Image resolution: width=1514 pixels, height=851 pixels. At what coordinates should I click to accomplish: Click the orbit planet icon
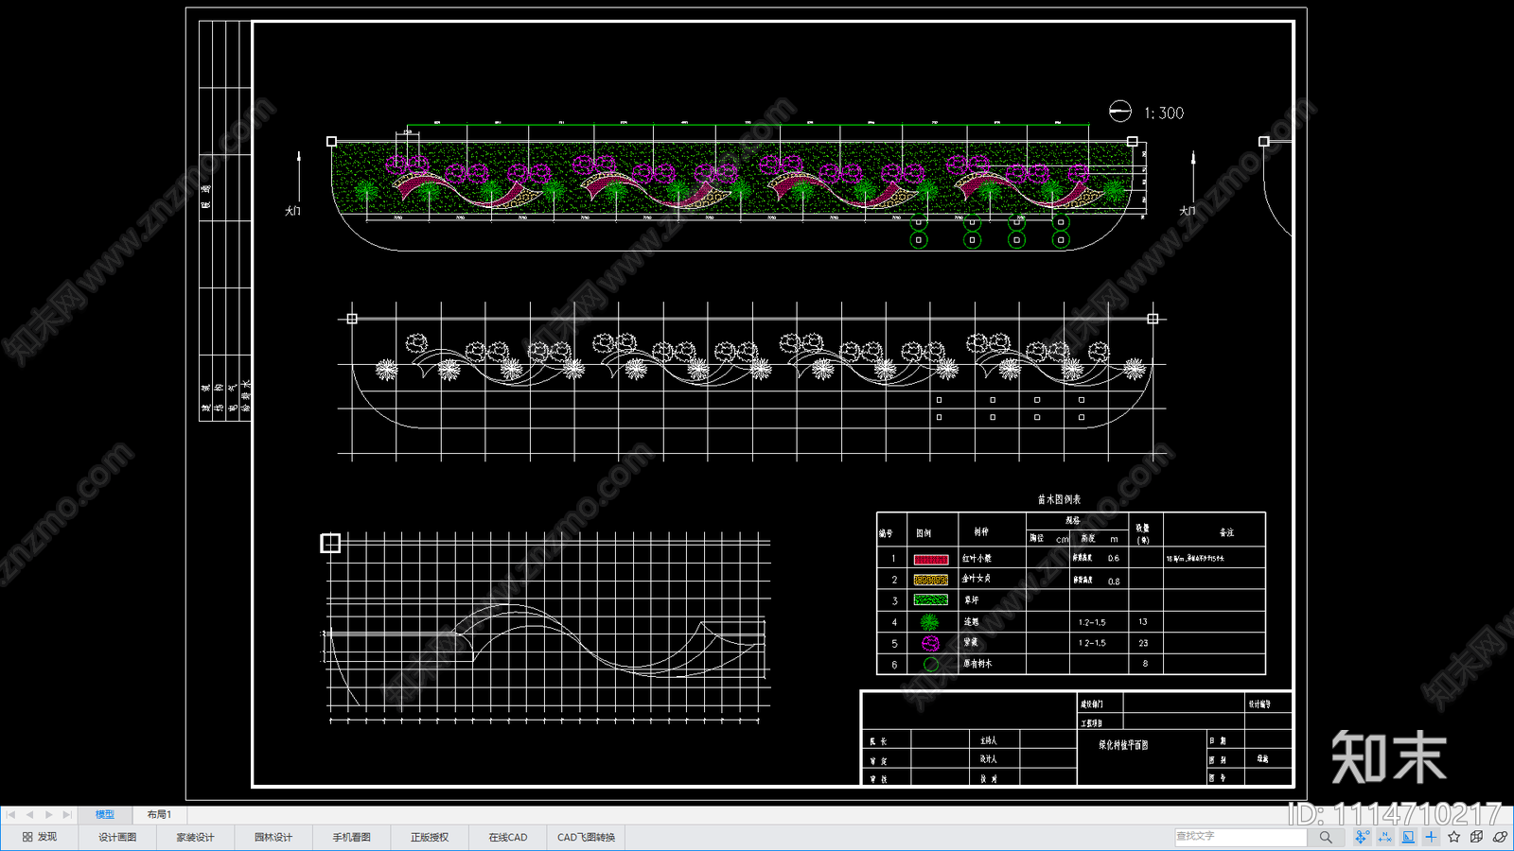click(x=1500, y=837)
